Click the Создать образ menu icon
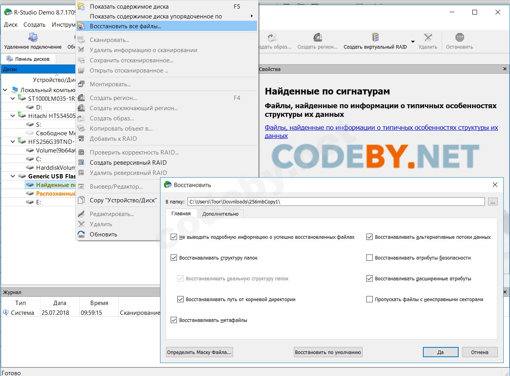The image size is (510, 376). click(x=81, y=118)
